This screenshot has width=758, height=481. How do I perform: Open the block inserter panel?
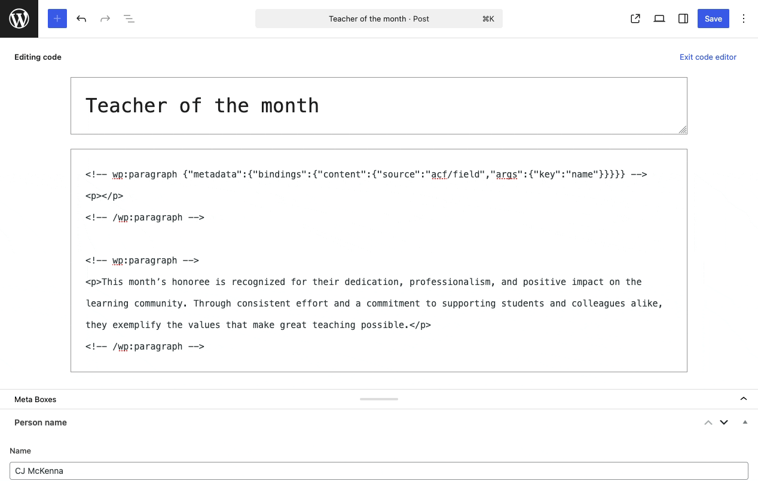57,19
